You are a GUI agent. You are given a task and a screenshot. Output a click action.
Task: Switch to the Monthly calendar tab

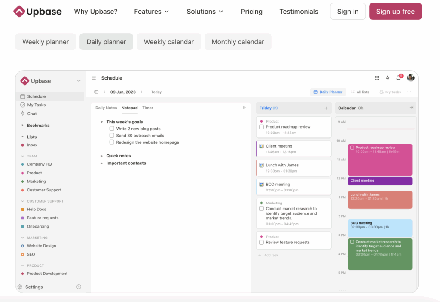238,42
